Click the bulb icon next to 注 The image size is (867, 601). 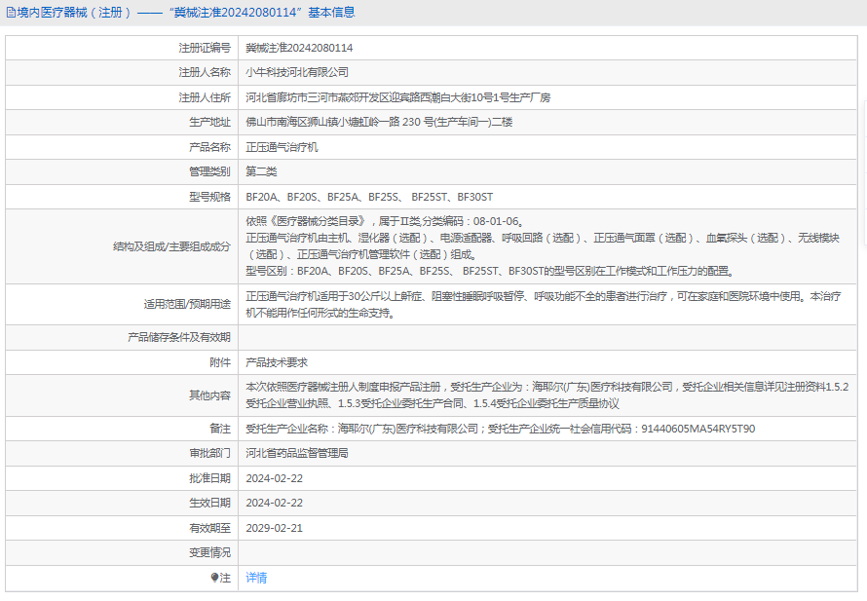click(x=214, y=578)
